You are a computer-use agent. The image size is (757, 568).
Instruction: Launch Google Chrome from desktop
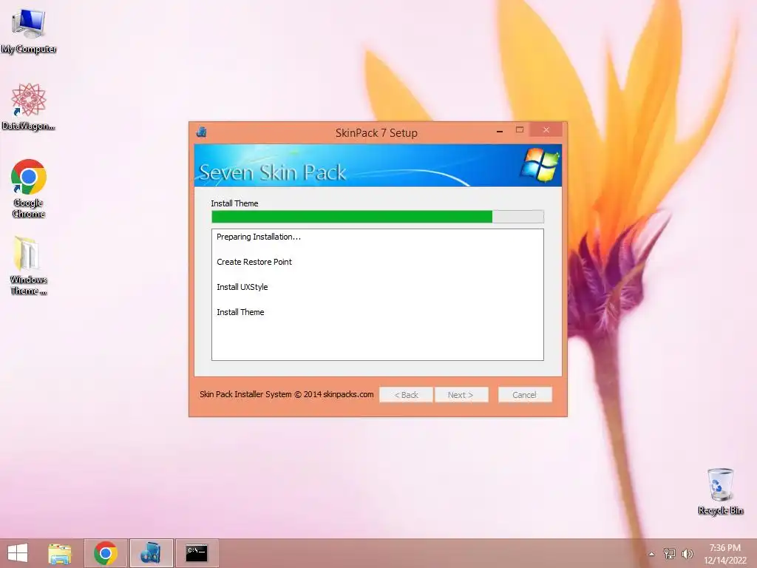click(29, 189)
